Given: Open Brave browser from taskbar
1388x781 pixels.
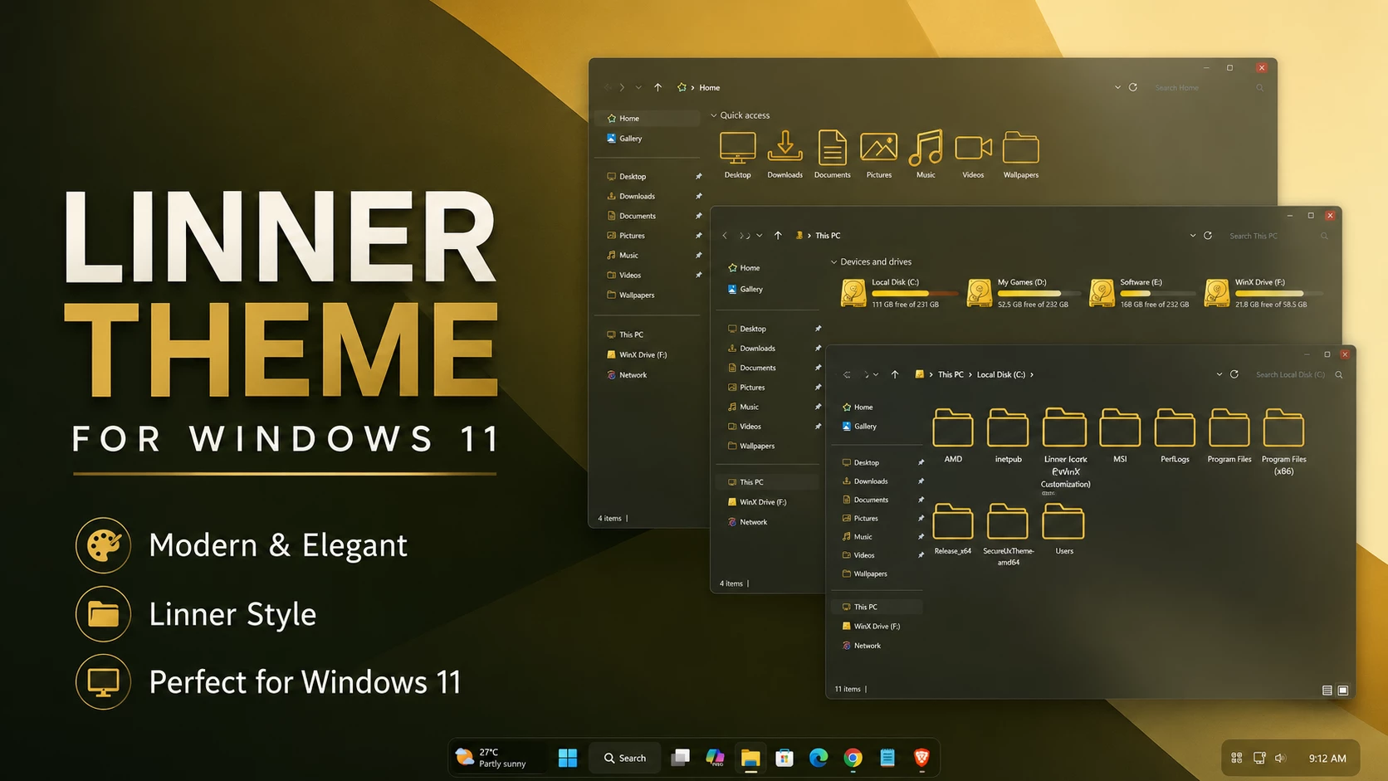Looking at the screenshot, I should click(x=921, y=758).
